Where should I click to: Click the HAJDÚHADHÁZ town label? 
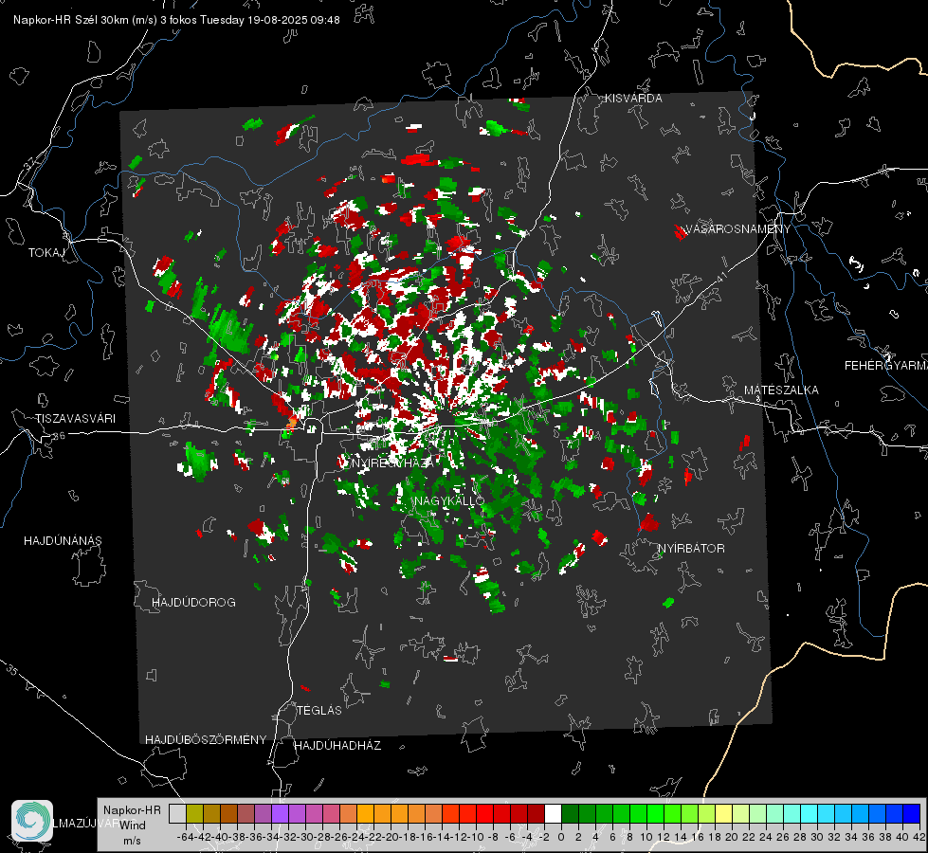point(337,746)
